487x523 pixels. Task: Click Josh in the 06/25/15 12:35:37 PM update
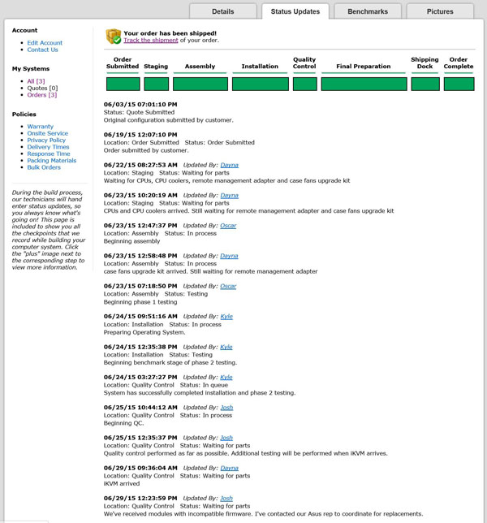[x=226, y=438]
